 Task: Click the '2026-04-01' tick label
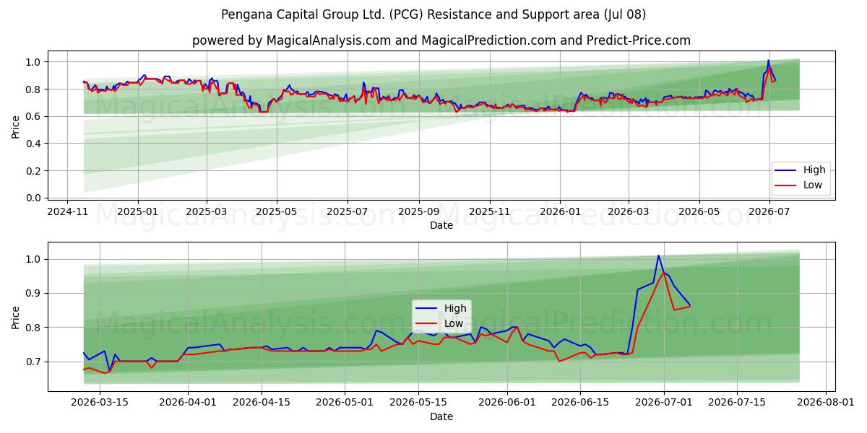click(188, 403)
